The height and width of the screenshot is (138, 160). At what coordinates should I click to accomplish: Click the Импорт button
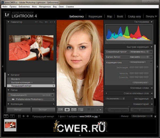coord(19,110)
